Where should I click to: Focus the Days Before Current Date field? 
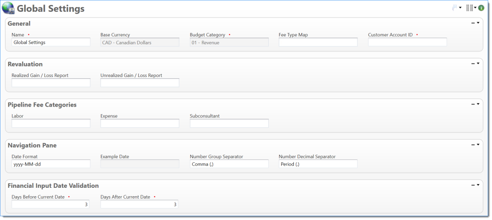tap(50, 204)
